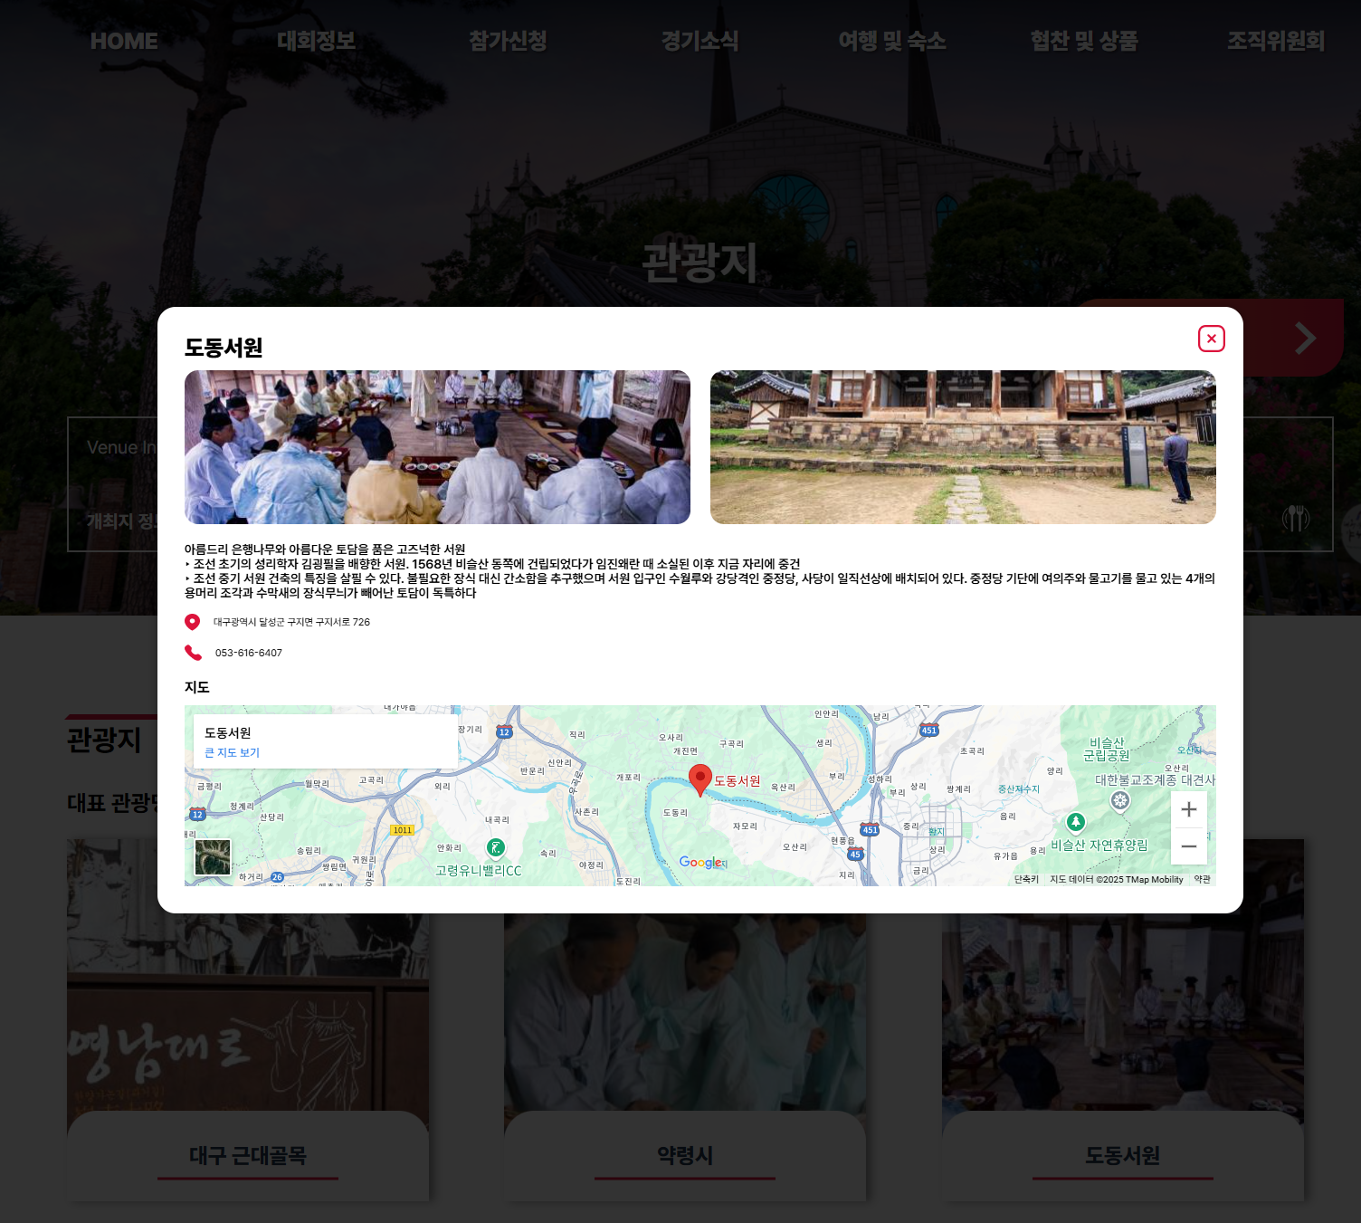This screenshot has width=1361, height=1223.
Task: Click the 고령유니밸리CC golf marker icon
Action: pyautogui.click(x=495, y=848)
